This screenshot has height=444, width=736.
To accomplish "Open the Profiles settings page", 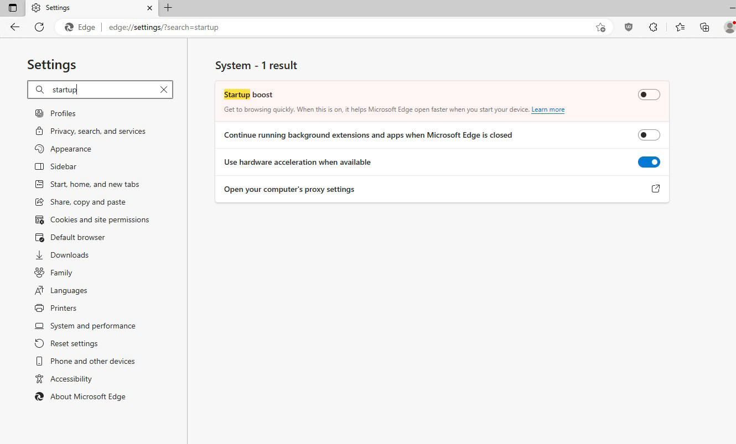I will coord(63,113).
